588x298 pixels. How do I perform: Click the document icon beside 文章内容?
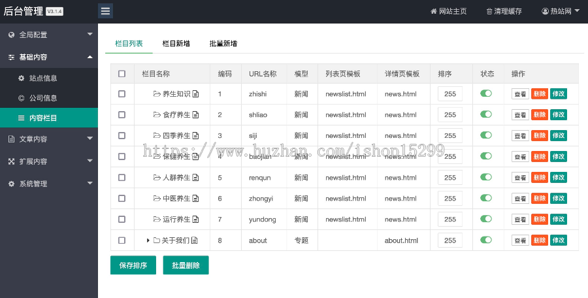click(x=11, y=139)
